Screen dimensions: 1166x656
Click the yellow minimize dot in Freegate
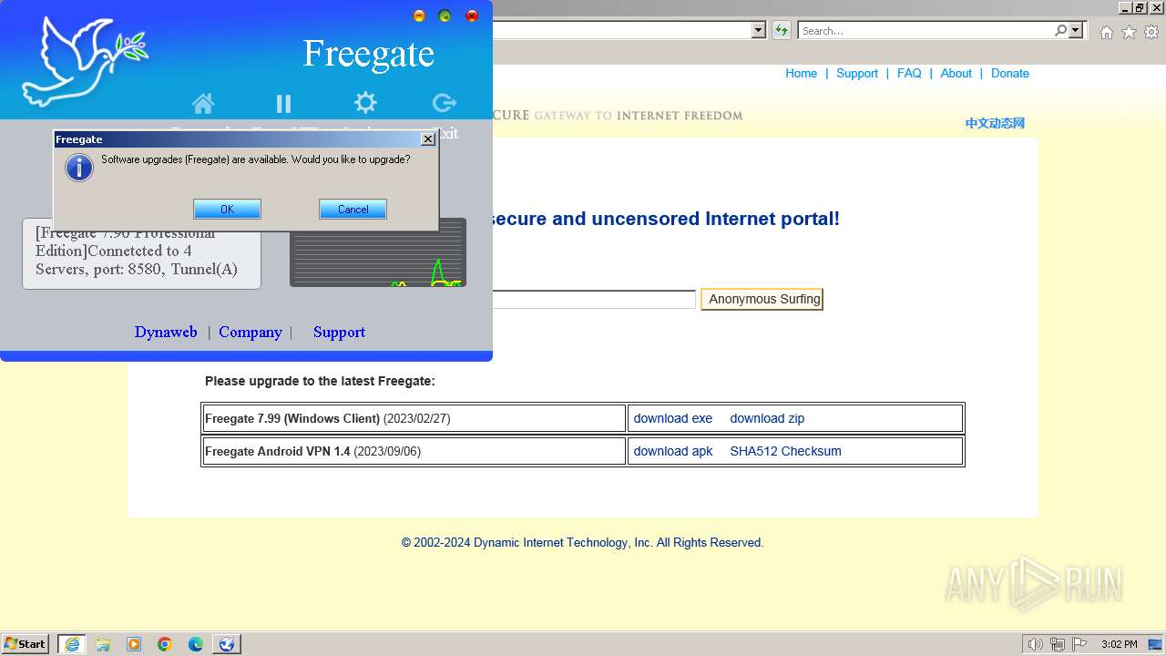pyautogui.click(x=419, y=15)
